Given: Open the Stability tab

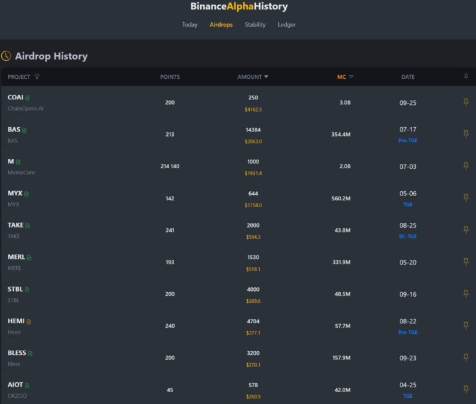Looking at the screenshot, I should (x=255, y=25).
